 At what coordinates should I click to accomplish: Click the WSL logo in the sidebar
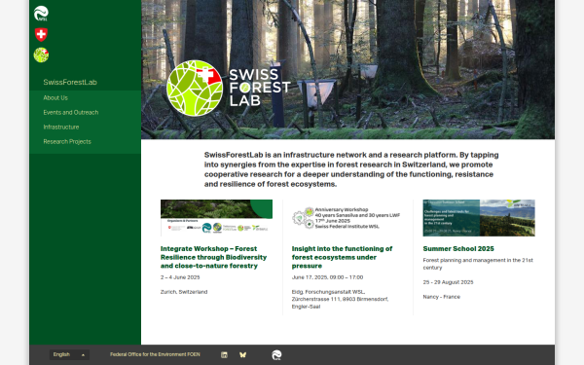point(41,14)
